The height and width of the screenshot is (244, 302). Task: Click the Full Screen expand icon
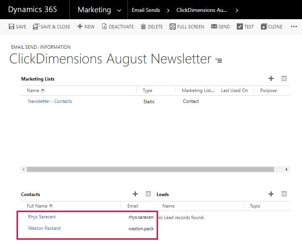pos(173,26)
